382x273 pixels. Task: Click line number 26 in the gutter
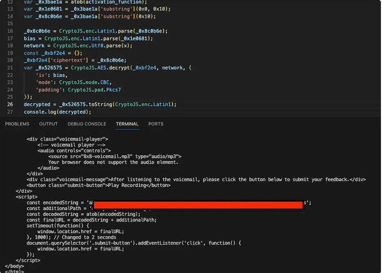pos(10,104)
